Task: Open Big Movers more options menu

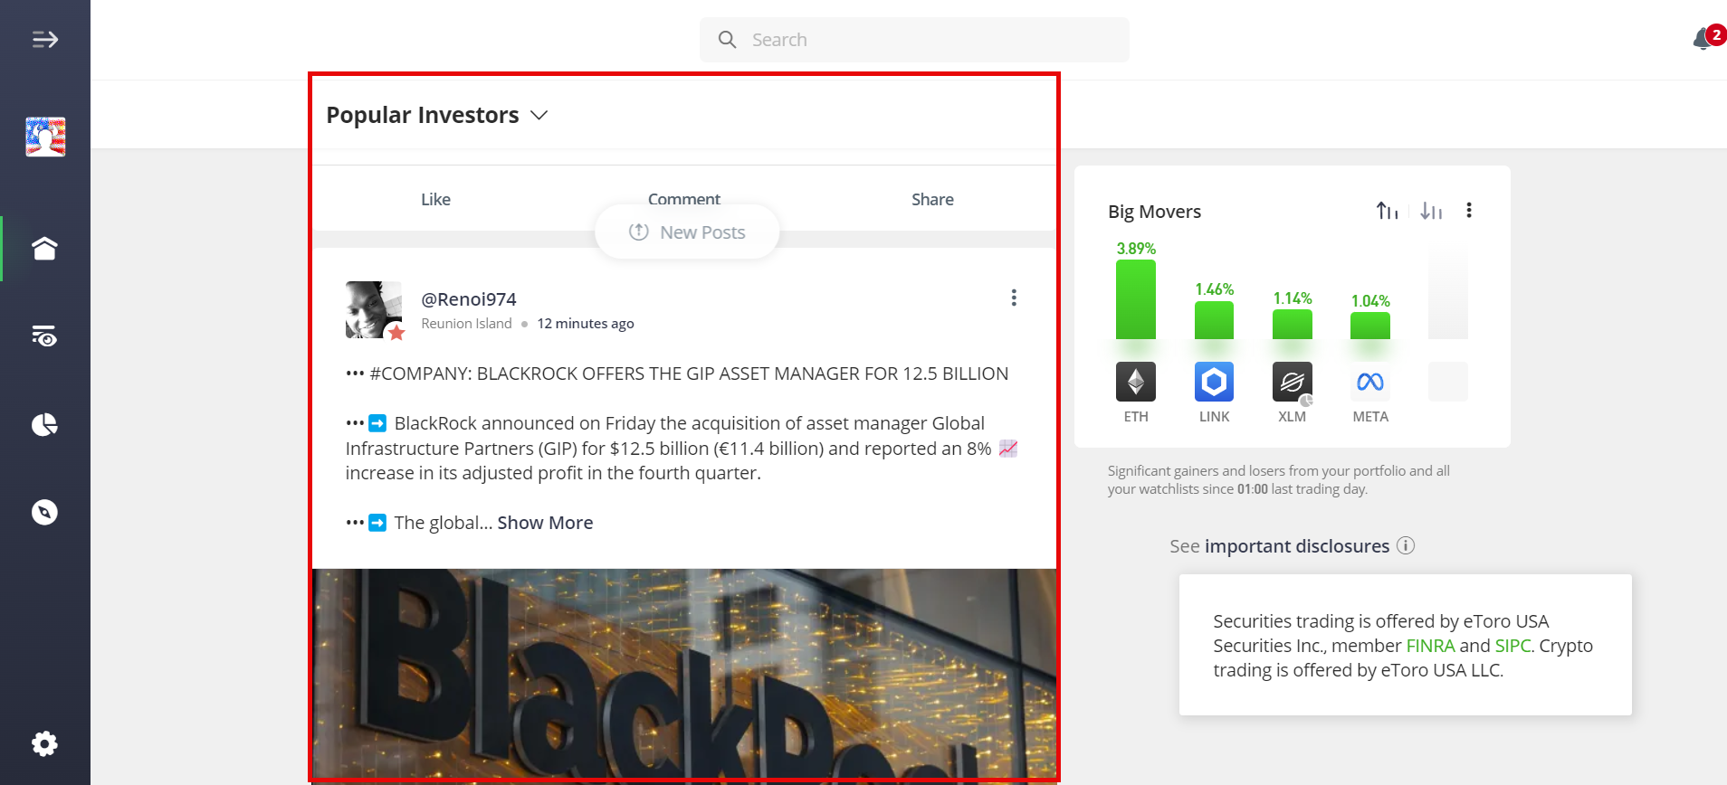Action: click(x=1469, y=211)
